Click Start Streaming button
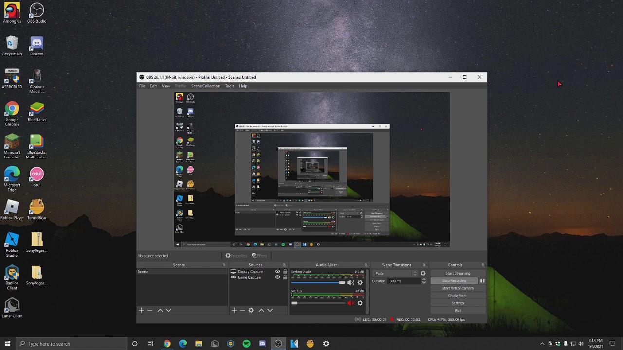Image resolution: width=623 pixels, height=350 pixels. 458,273
